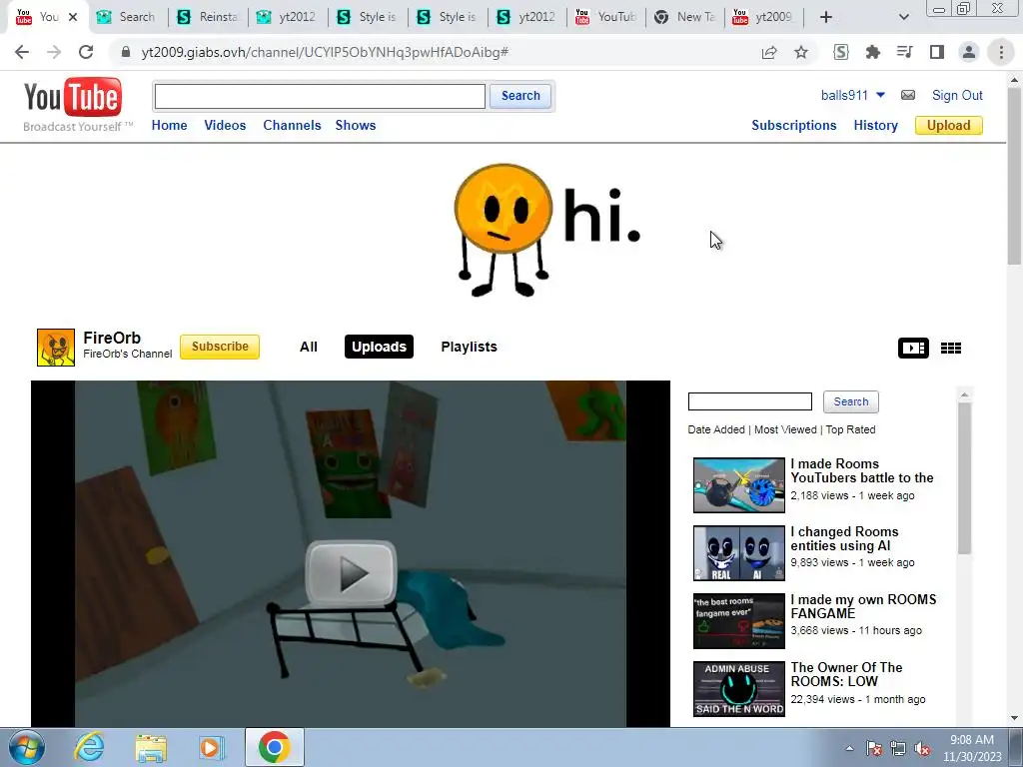Open Windows Media Player from taskbar
Screen dimensions: 1023x767
click(x=212, y=747)
